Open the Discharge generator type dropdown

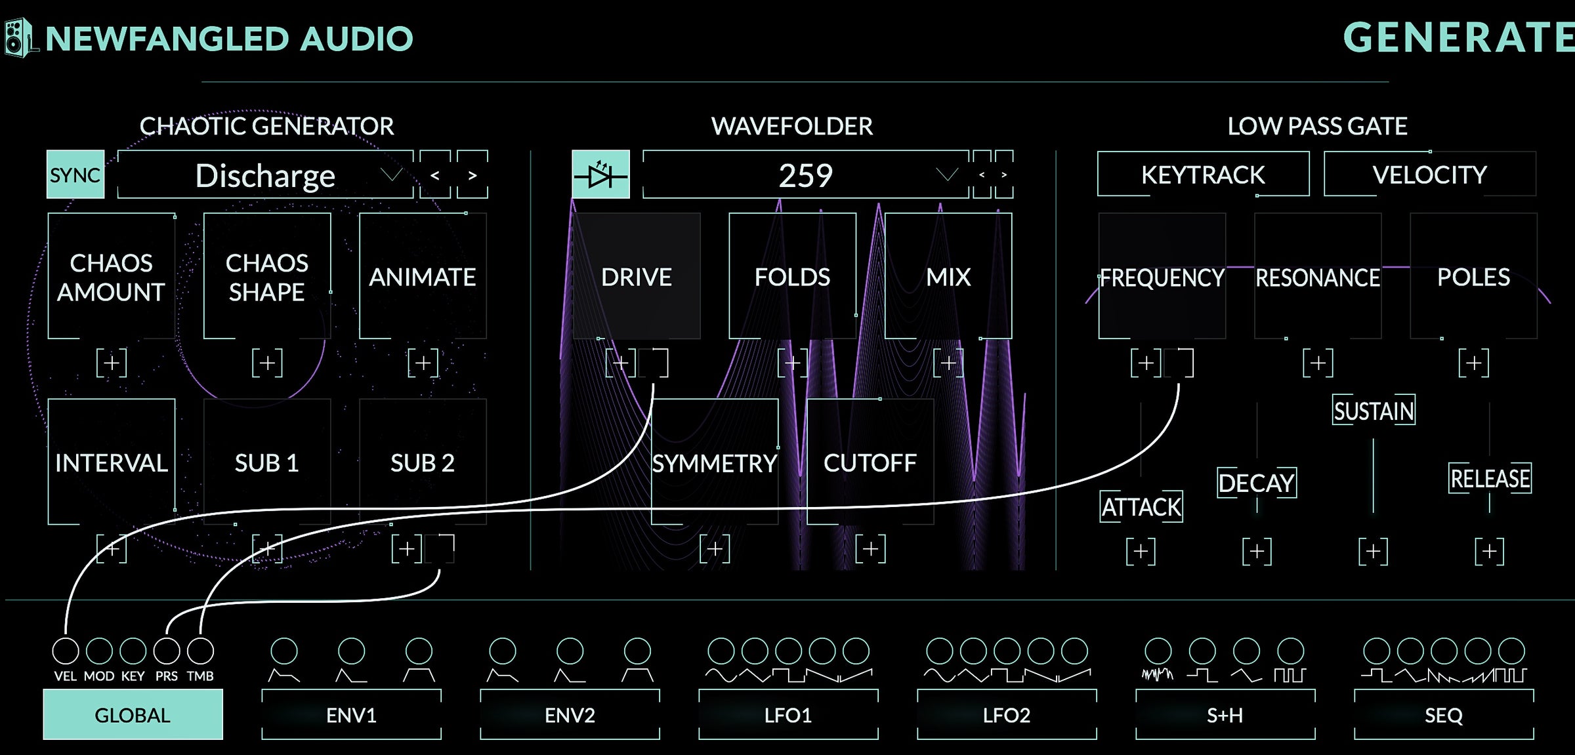(x=266, y=174)
